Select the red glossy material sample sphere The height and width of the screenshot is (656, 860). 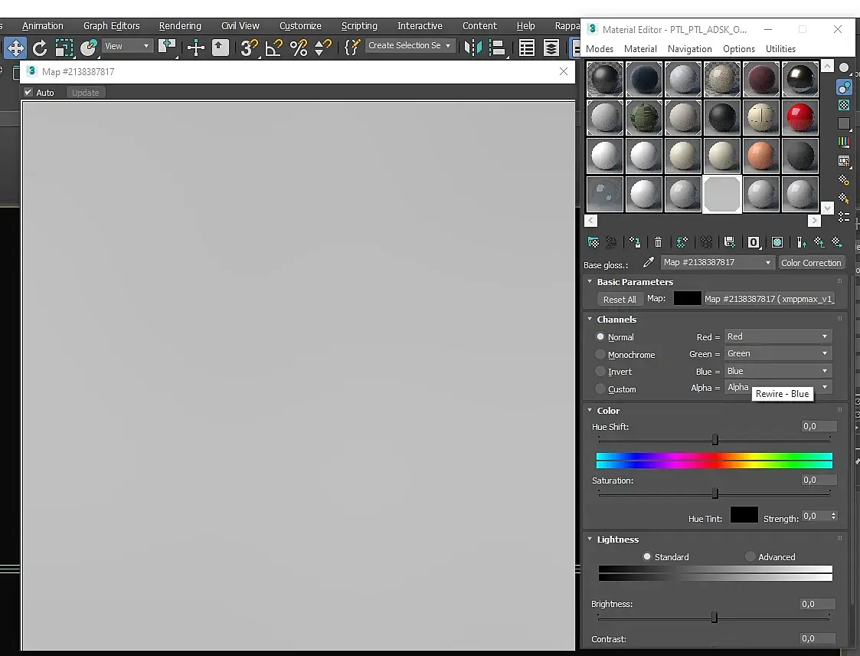point(800,117)
